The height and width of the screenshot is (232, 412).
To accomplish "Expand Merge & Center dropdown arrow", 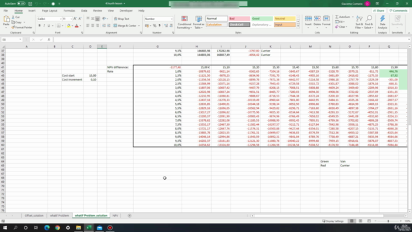I will tap(139, 26).
